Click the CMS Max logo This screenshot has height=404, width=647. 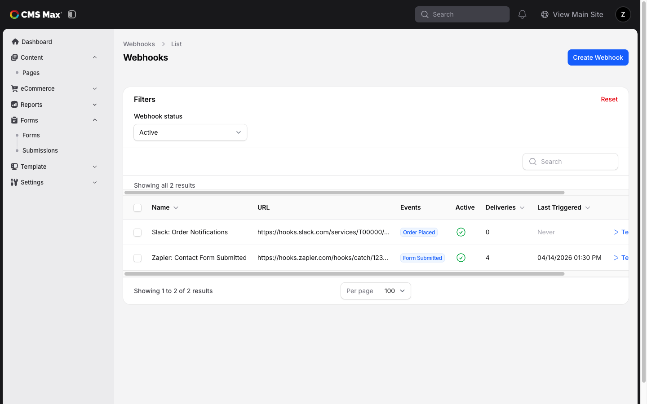pyautogui.click(x=36, y=14)
